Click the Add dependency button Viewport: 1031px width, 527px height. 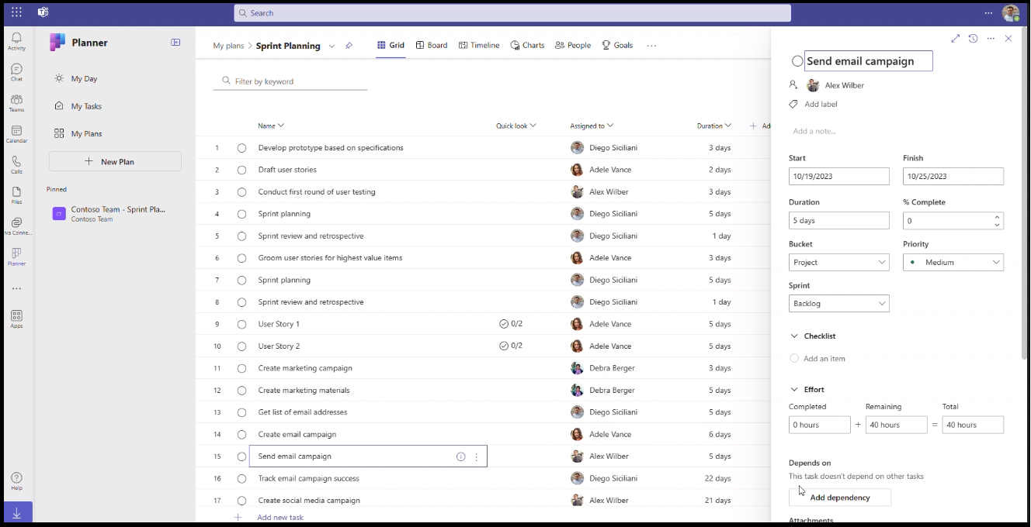coord(839,498)
